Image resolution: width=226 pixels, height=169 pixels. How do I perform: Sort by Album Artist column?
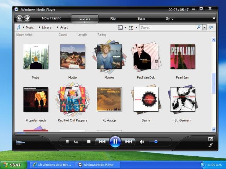pos(24,35)
